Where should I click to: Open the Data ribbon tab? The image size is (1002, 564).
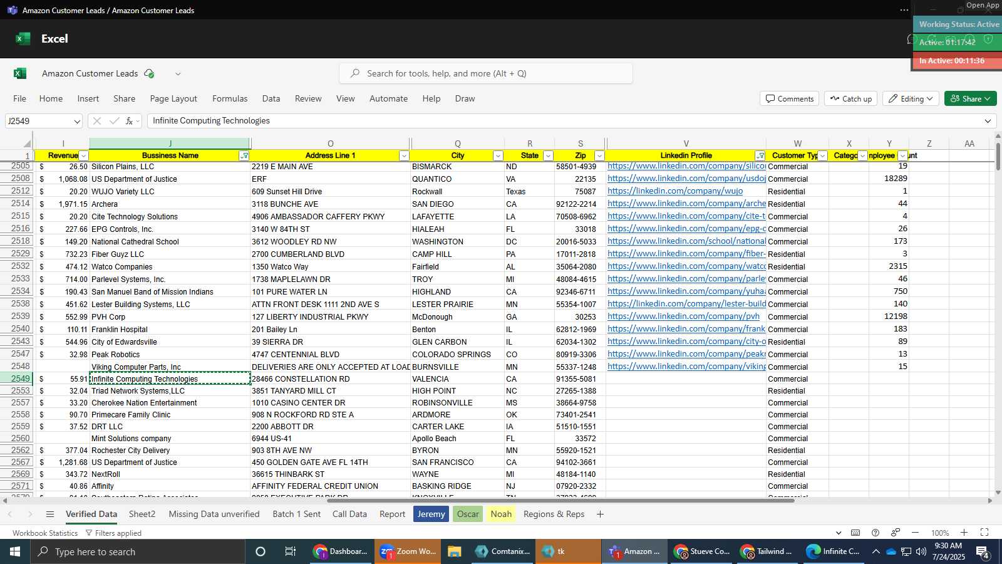(271, 99)
